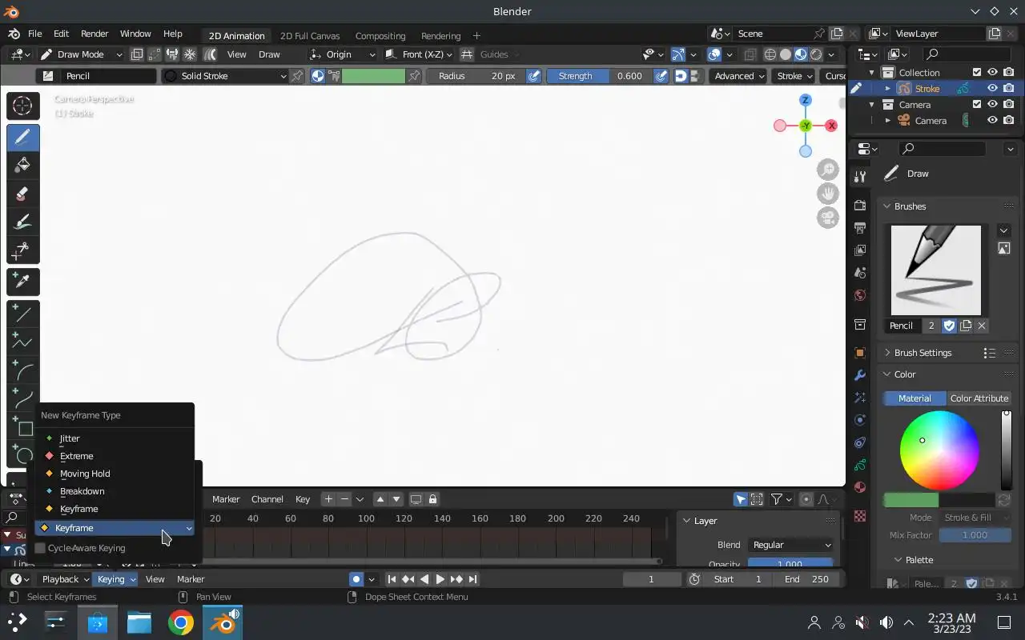Open the Draw Mode dropdown
This screenshot has height=640, width=1025.
[82, 54]
